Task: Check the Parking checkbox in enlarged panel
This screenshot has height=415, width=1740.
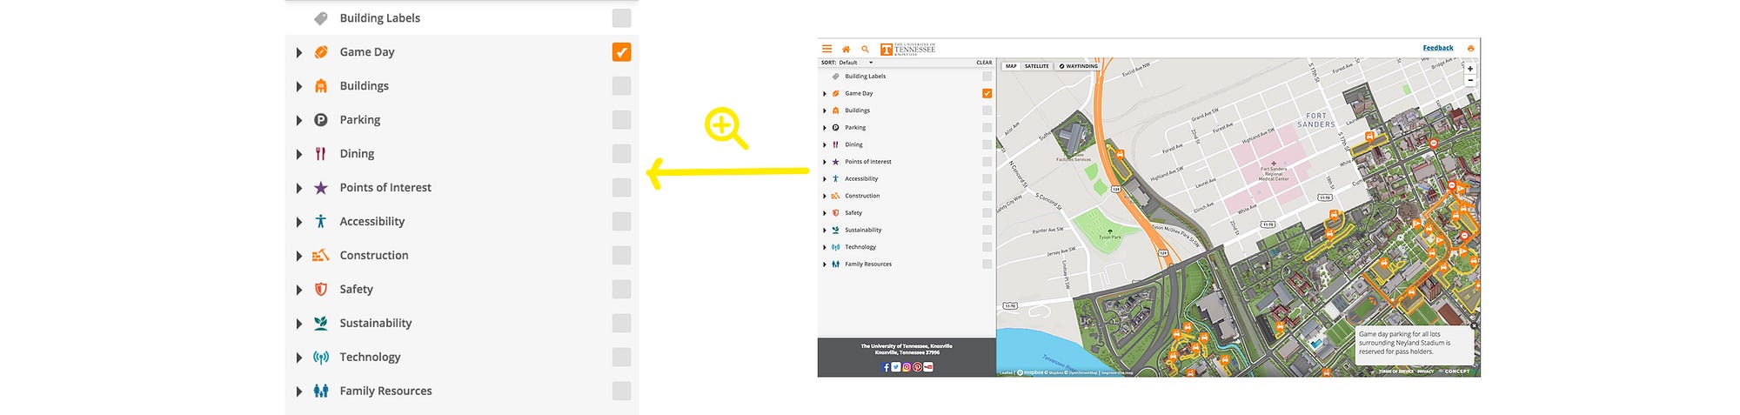Action: click(x=621, y=120)
